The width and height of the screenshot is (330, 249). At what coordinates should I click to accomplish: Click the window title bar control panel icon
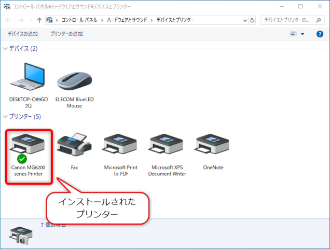click(7, 6)
